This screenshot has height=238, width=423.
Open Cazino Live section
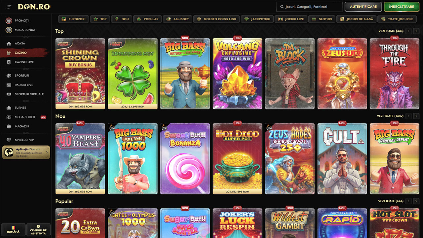[x=24, y=62]
